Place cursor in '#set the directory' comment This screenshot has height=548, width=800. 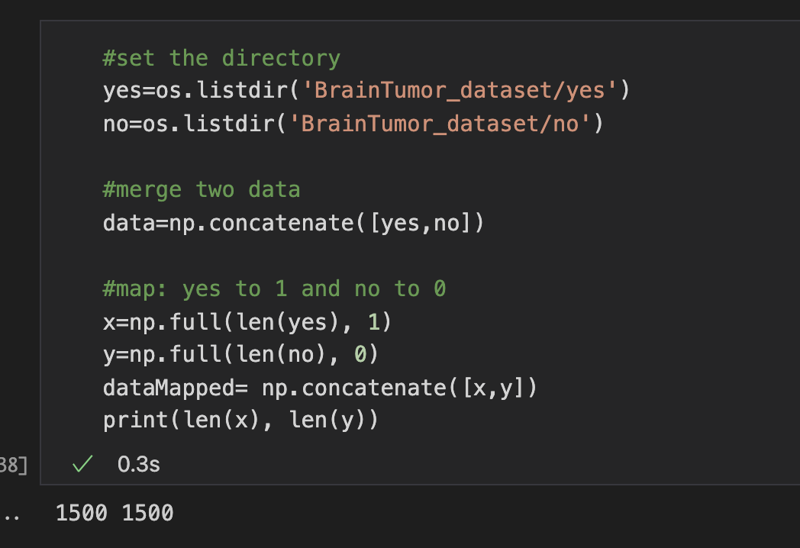pyautogui.click(x=221, y=58)
